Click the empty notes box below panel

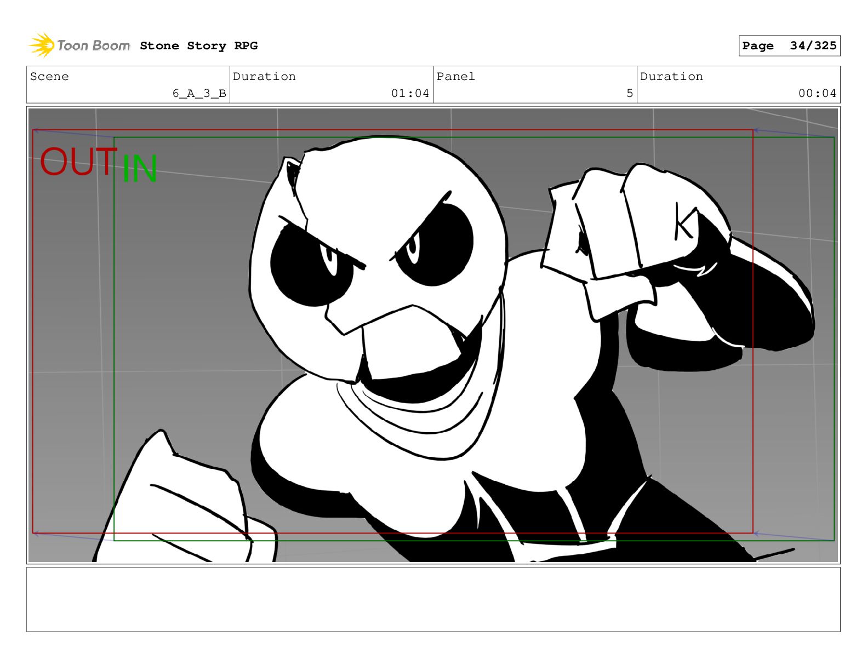pyautogui.click(x=433, y=600)
